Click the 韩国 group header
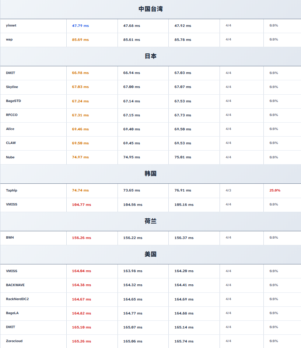Viewport: 301px width, 348px height. pyautogui.click(x=150, y=173)
